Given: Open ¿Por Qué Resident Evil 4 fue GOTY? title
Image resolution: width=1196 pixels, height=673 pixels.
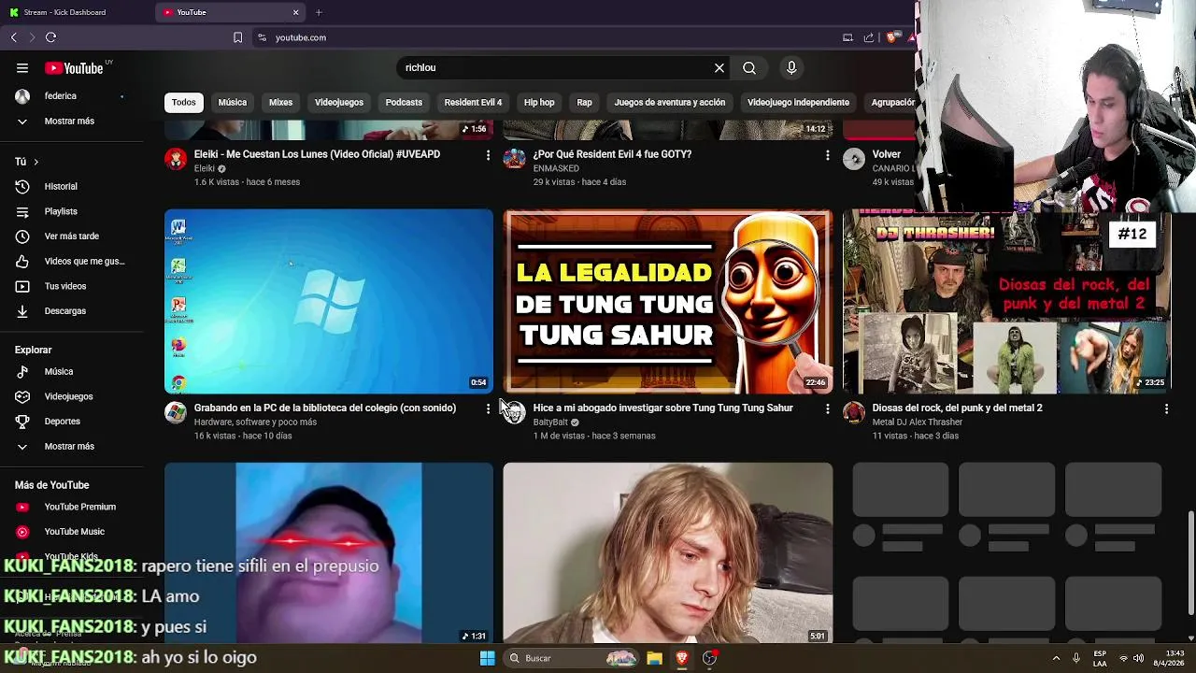Looking at the screenshot, I should coord(612,154).
